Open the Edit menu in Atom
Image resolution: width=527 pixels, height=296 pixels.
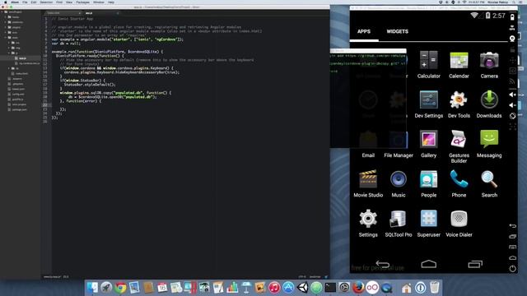point(34,2)
